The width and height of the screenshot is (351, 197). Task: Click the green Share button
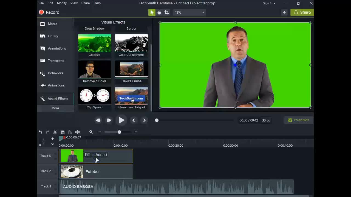coord(302,12)
